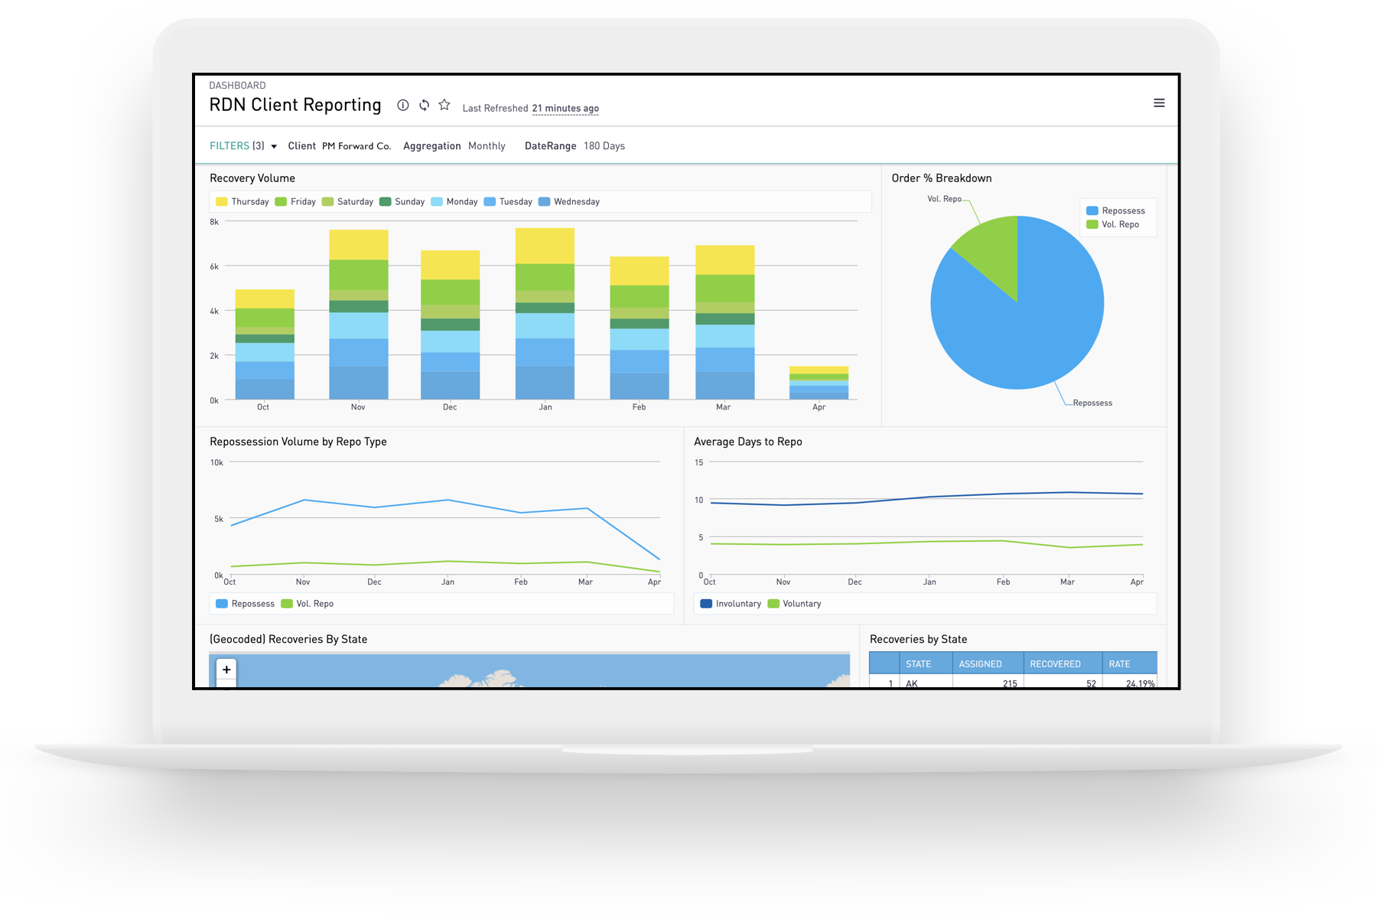Click the RDN Client Reporting title
This screenshot has width=1377, height=916.
(295, 105)
